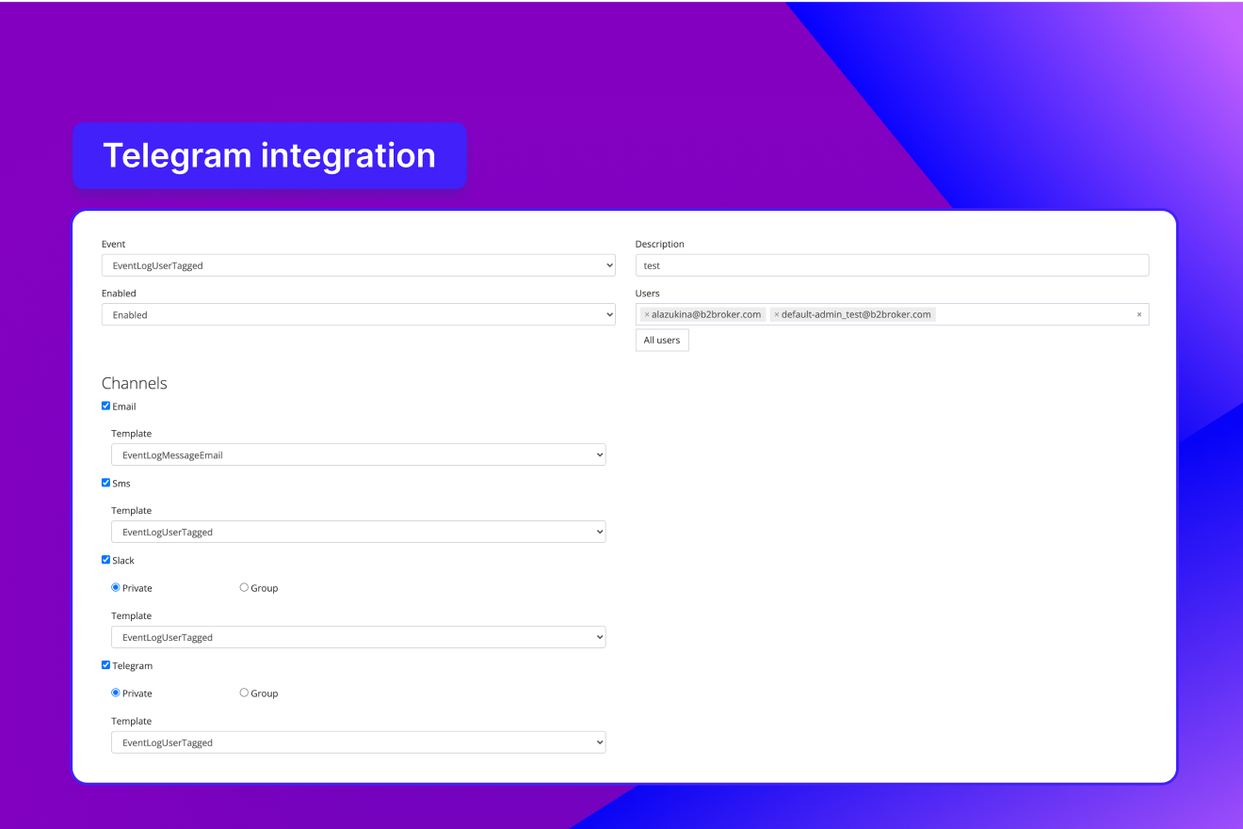Click the Telegram integration title
Screen dimensions: 1243x829
[x=269, y=155]
